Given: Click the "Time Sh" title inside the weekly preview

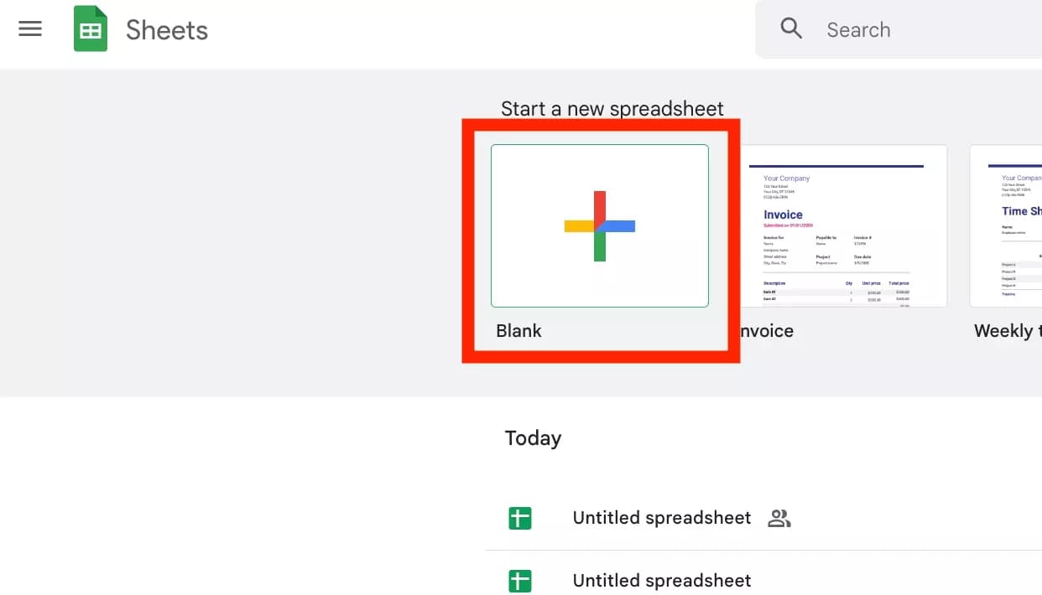Looking at the screenshot, I should [1021, 211].
